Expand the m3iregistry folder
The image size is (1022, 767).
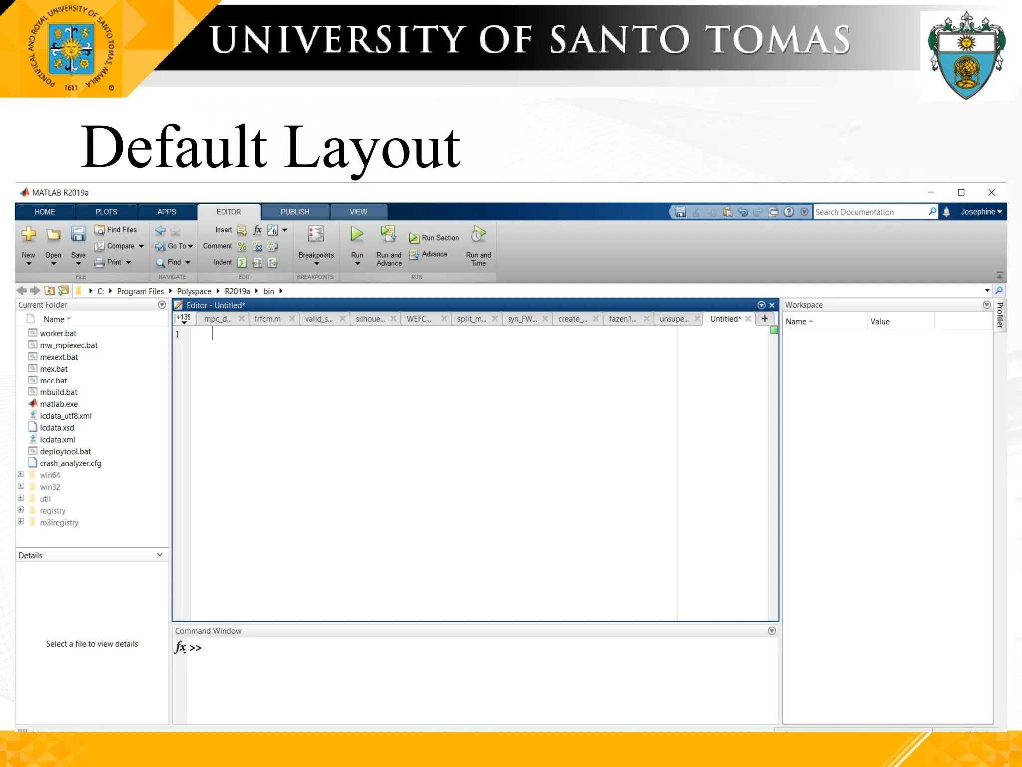pos(21,522)
